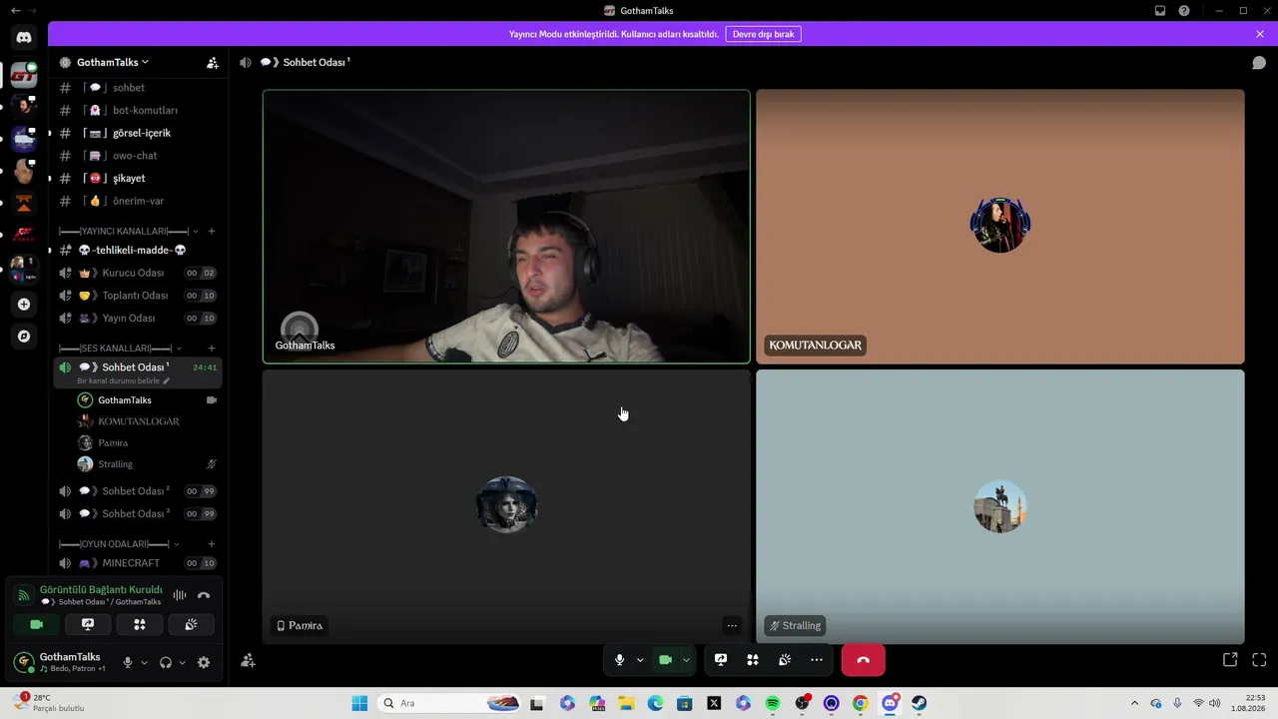
Task: Mute microphone in the call control bar
Action: click(x=620, y=659)
